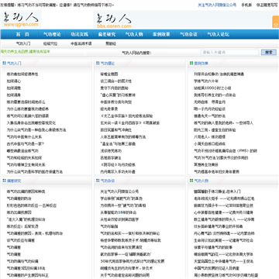Open 首页 in the blue navigation bar

22,34
